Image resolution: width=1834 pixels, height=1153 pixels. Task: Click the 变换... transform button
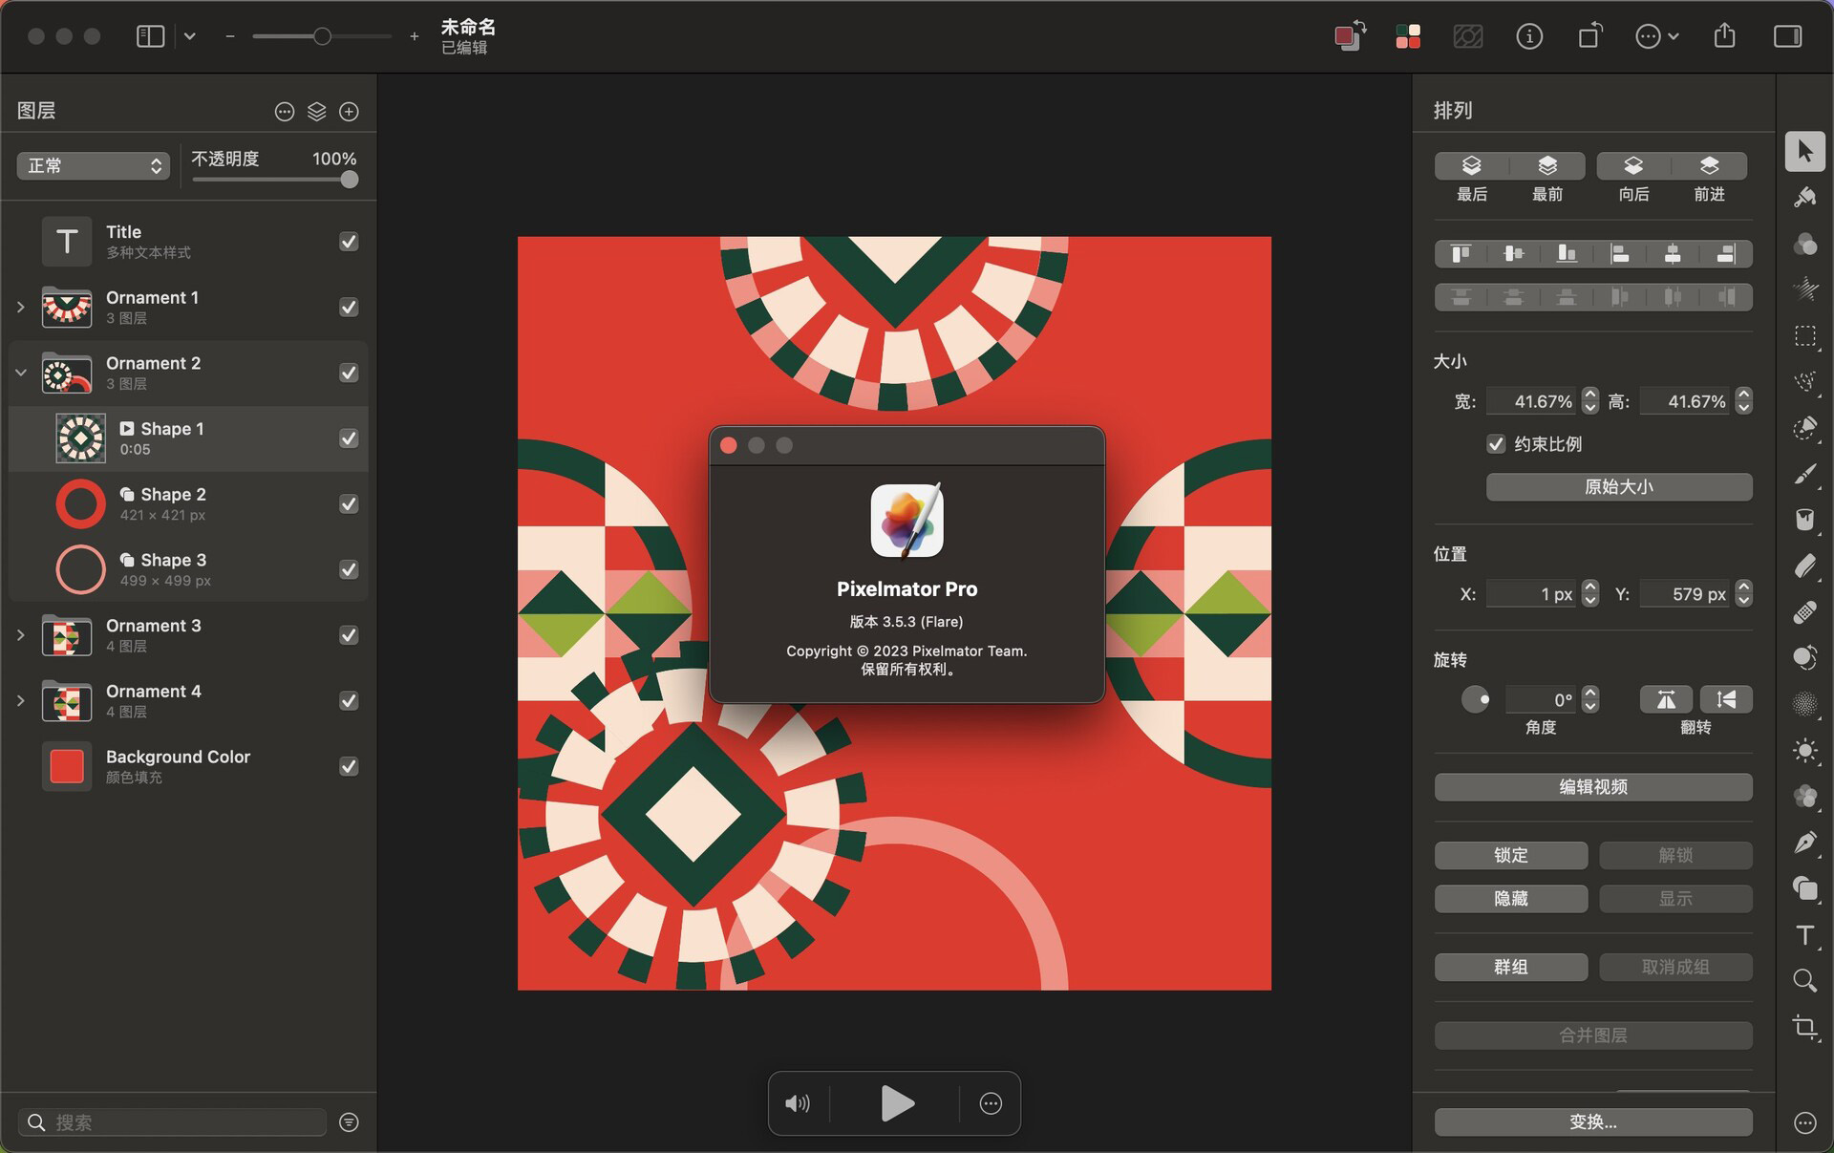[1593, 1121]
